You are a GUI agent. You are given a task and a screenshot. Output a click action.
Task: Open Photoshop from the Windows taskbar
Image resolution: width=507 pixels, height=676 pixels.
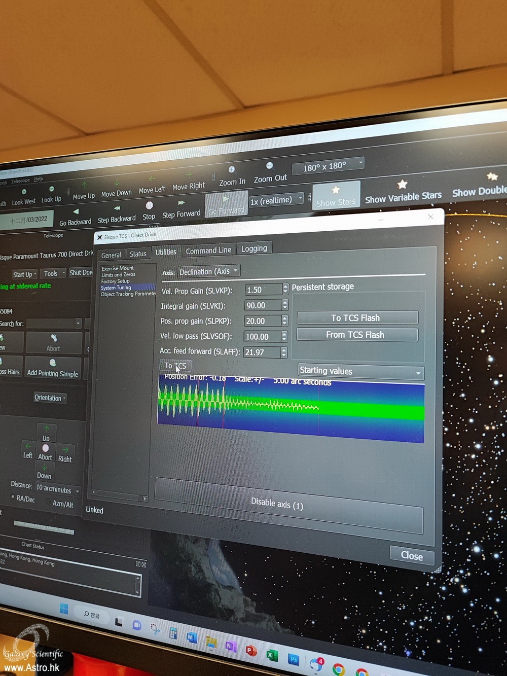pyautogui.click(x=293, y=659)
